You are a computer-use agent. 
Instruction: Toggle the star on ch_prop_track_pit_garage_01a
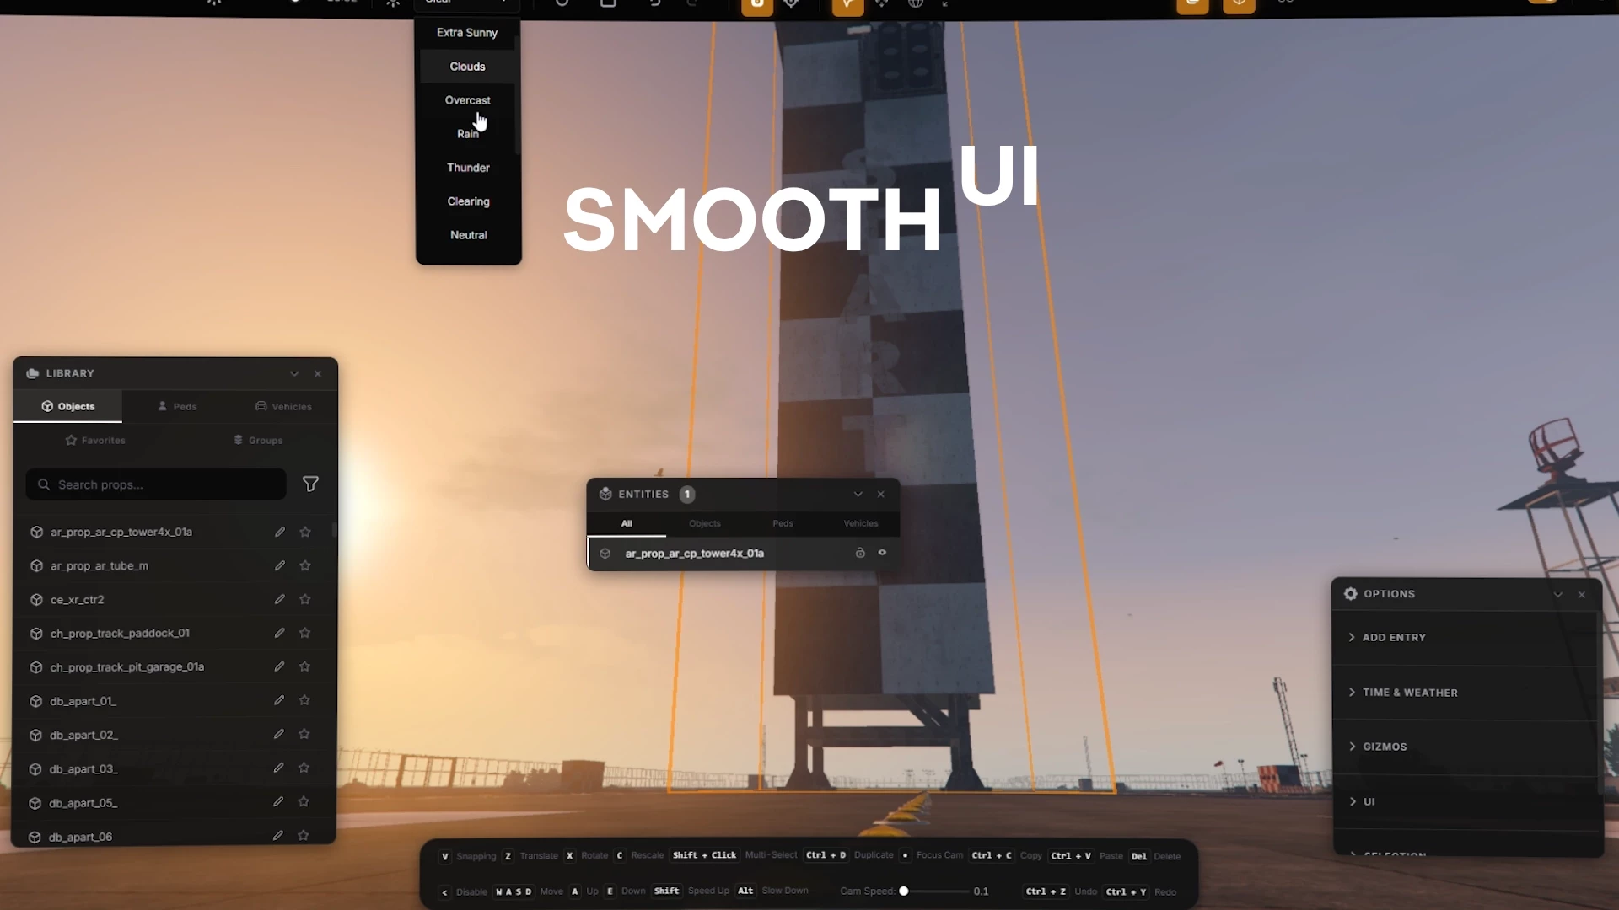304,666
